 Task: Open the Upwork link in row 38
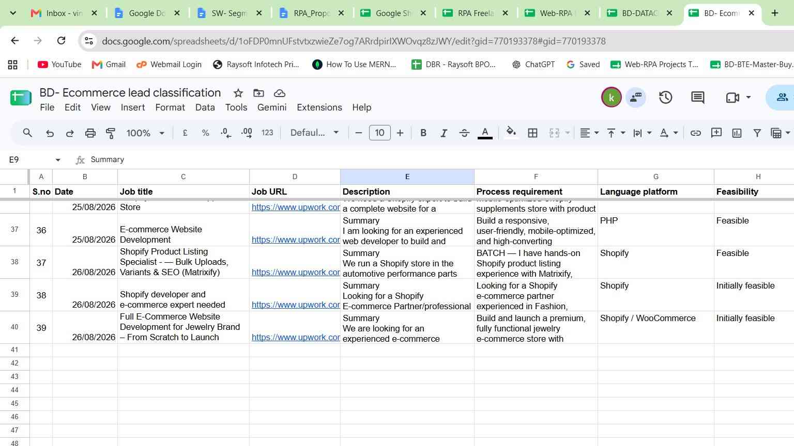296,273
